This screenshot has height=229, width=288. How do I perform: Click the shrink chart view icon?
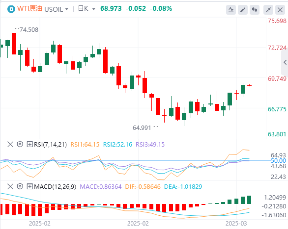[x=268, y=10]
